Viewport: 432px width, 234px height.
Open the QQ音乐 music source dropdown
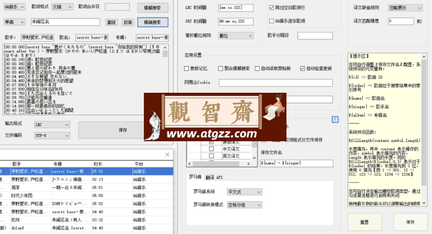[14, 7]
